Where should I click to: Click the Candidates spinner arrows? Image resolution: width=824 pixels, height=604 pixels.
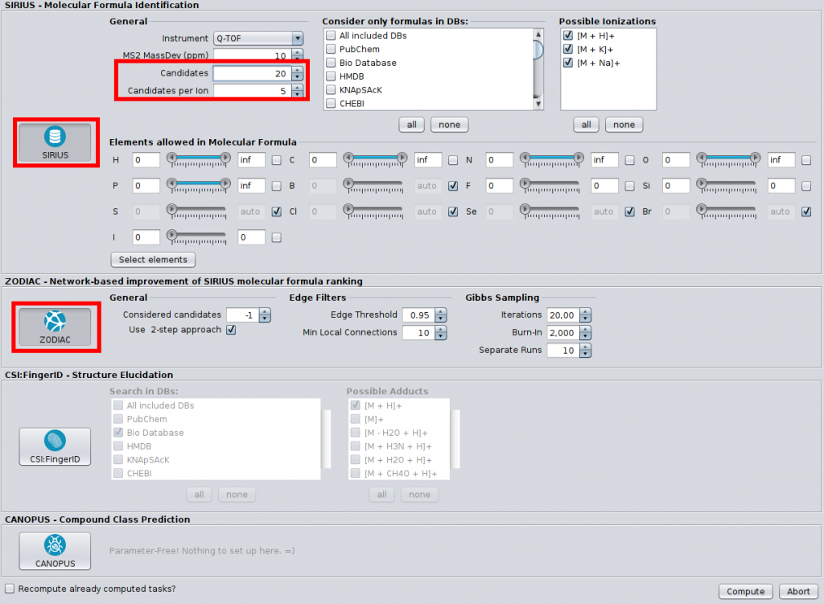click(298, 73)
